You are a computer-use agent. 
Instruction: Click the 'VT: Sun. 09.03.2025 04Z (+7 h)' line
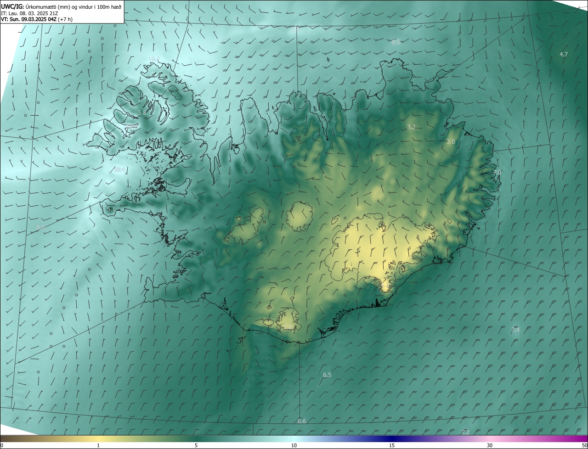[x=37, y=19]
